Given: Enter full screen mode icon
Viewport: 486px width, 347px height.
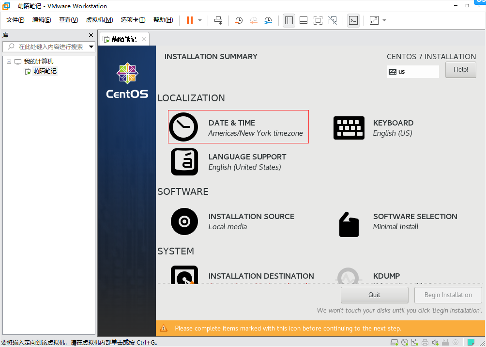Looking at the screenshot, I should click(318, 20).
